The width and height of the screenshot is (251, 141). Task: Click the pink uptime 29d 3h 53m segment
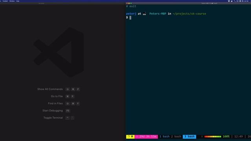[x=146, y=137]
